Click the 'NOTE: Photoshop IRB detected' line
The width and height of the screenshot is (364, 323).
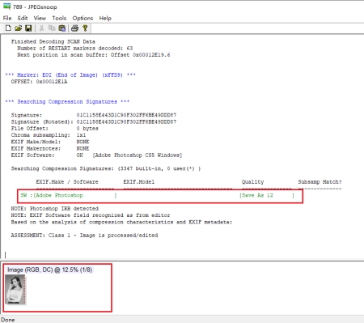55,209
